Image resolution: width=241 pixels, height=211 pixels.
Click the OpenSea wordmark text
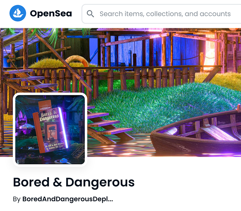pos(51,13)
